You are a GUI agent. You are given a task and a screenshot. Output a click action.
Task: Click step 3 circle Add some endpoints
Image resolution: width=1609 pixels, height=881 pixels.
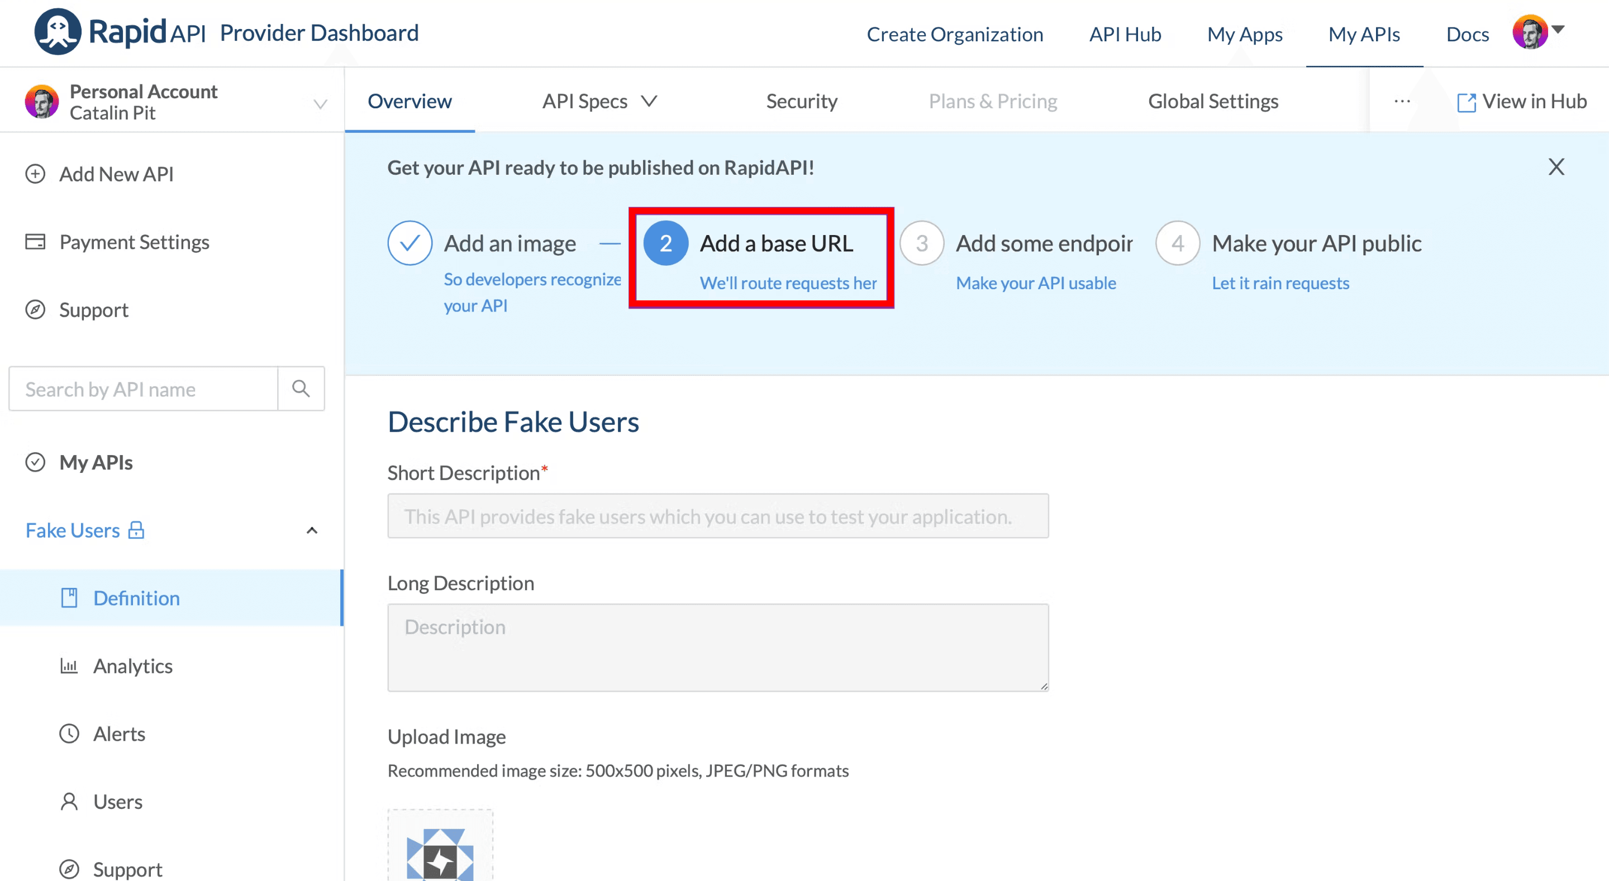[x=922, y=243]
